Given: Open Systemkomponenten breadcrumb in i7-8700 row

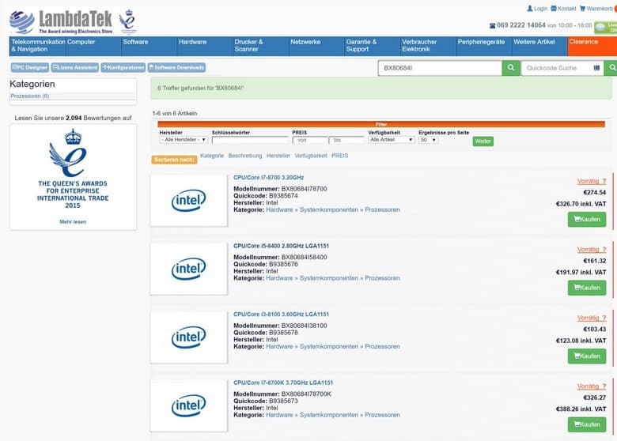Looking at the screenshot, I should [328, 210].
